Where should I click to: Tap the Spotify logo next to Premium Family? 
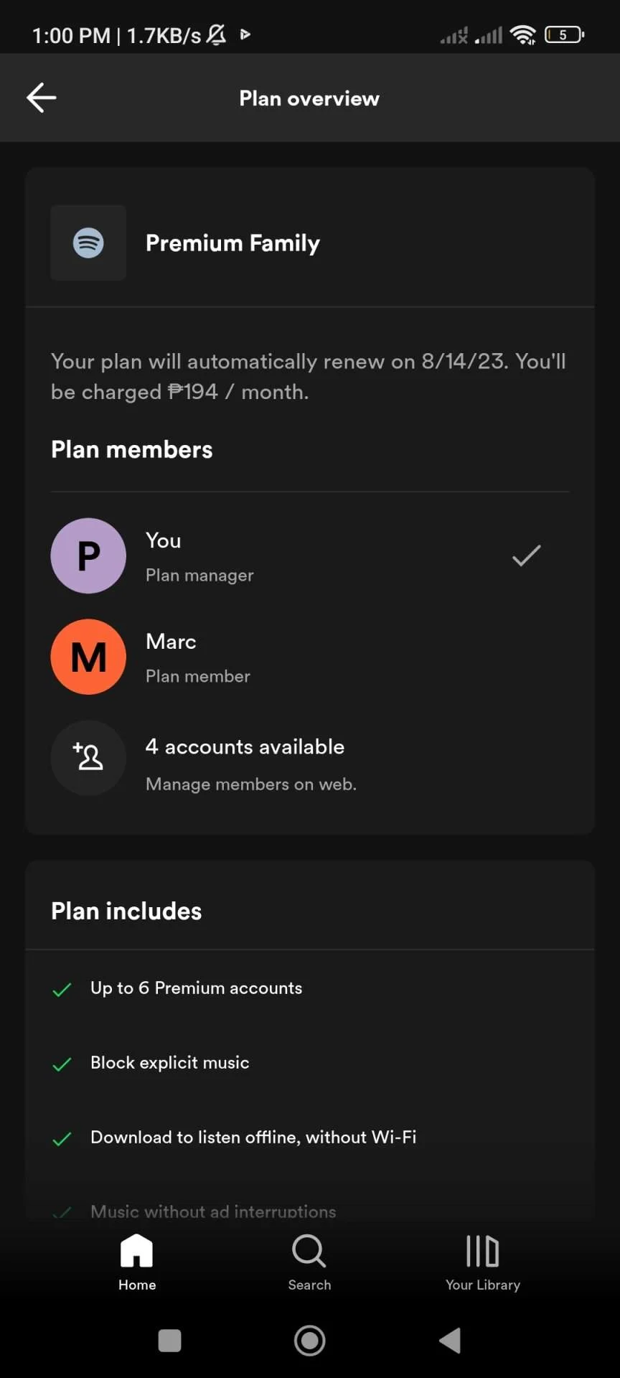[88, 243]
